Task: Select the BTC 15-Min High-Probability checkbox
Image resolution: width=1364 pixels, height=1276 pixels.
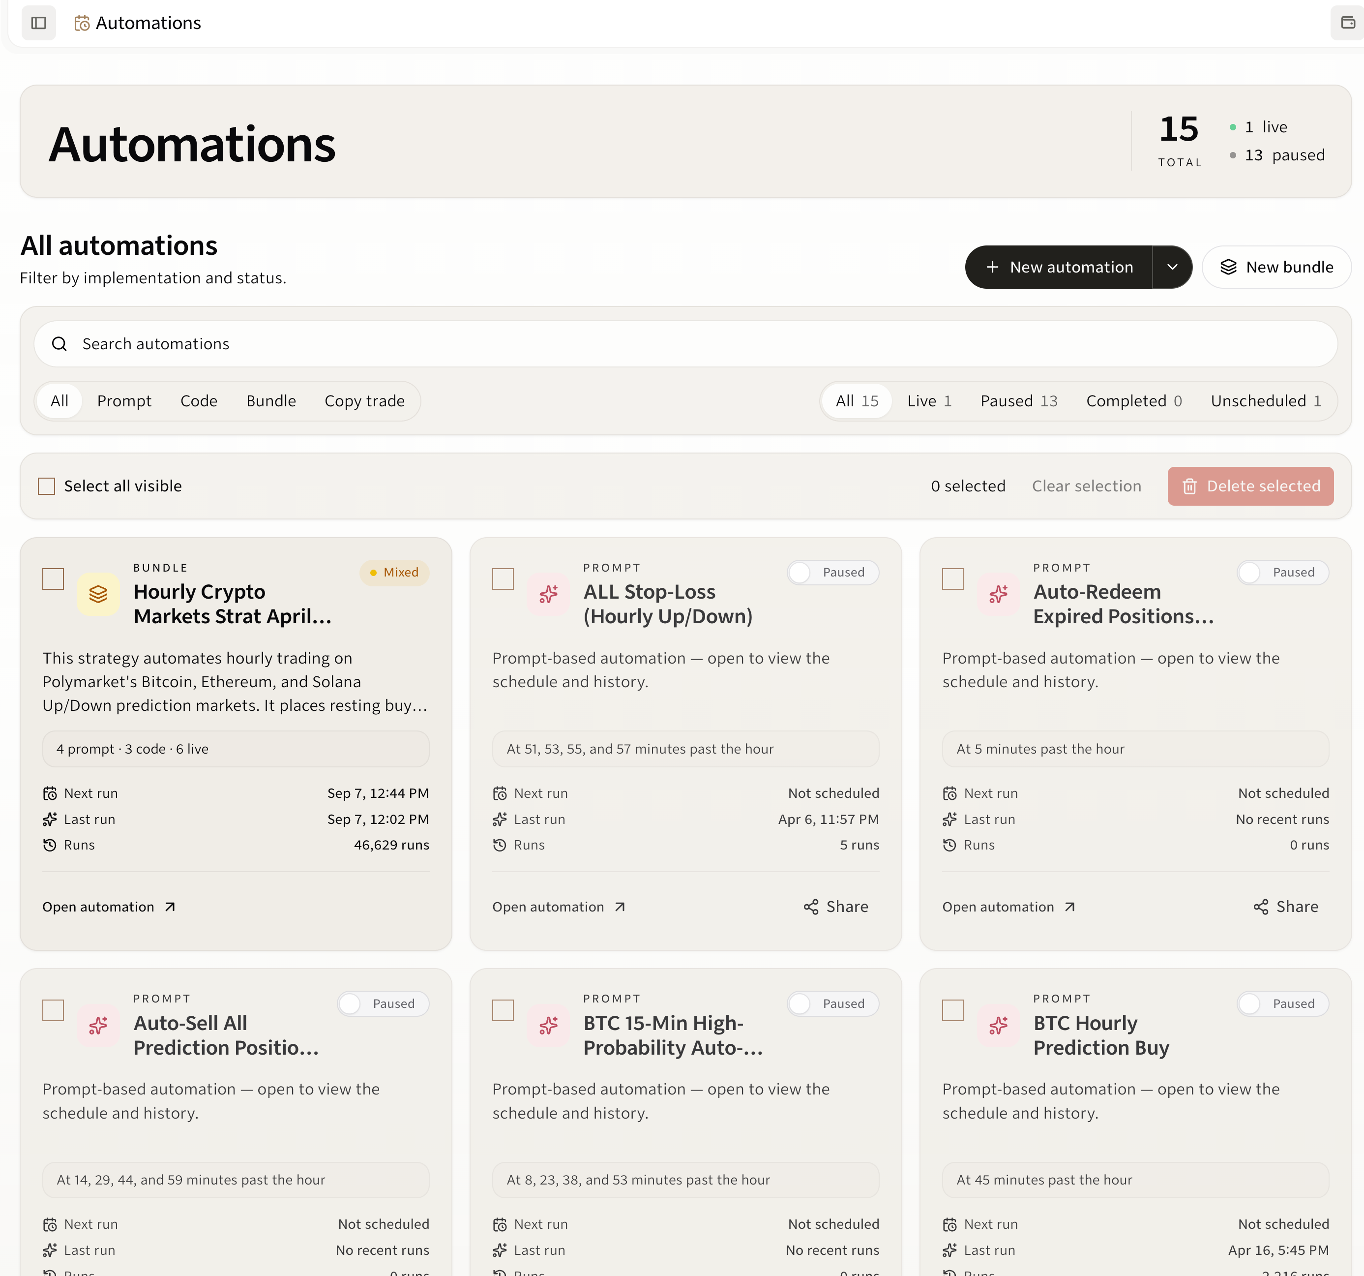Action: coord(503,1010)
